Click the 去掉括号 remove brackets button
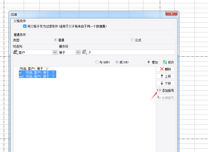Viewport: 208px width, 152px height. pos(165,98)
